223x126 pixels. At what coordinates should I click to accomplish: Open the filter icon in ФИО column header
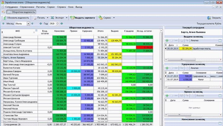[37, 30]
